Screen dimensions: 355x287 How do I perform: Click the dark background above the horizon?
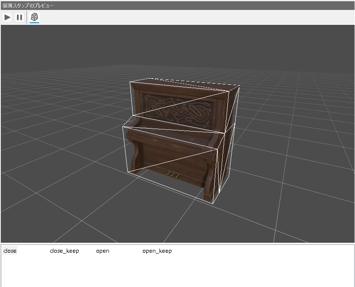click(x=178, y=45)
